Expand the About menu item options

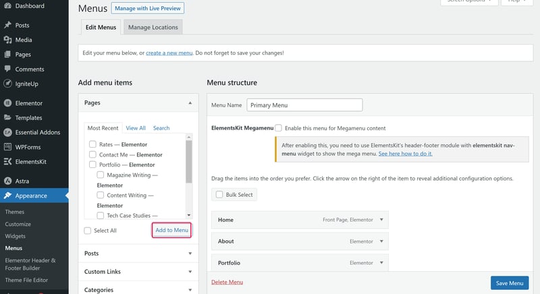381,241
